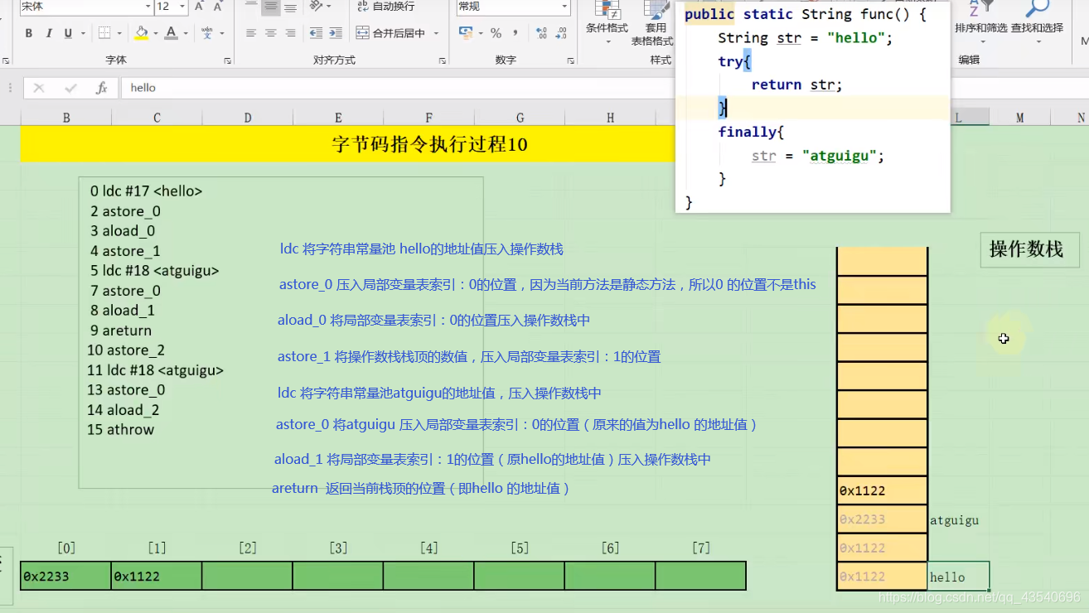
Task: Open merge and center dropdown arrow
Action: (x=437, y=33)
